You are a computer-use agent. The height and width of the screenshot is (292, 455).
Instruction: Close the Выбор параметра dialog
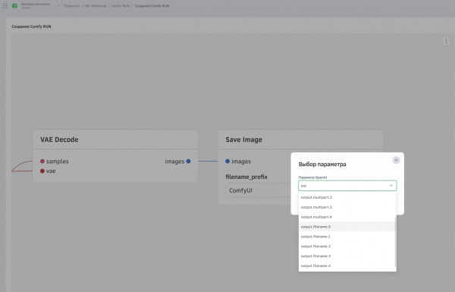coord(396,160)
